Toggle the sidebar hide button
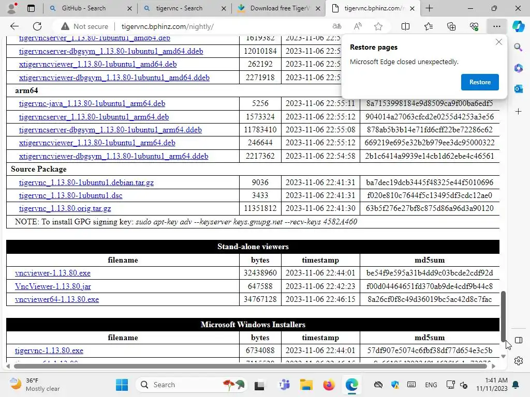 coord(518,340)
